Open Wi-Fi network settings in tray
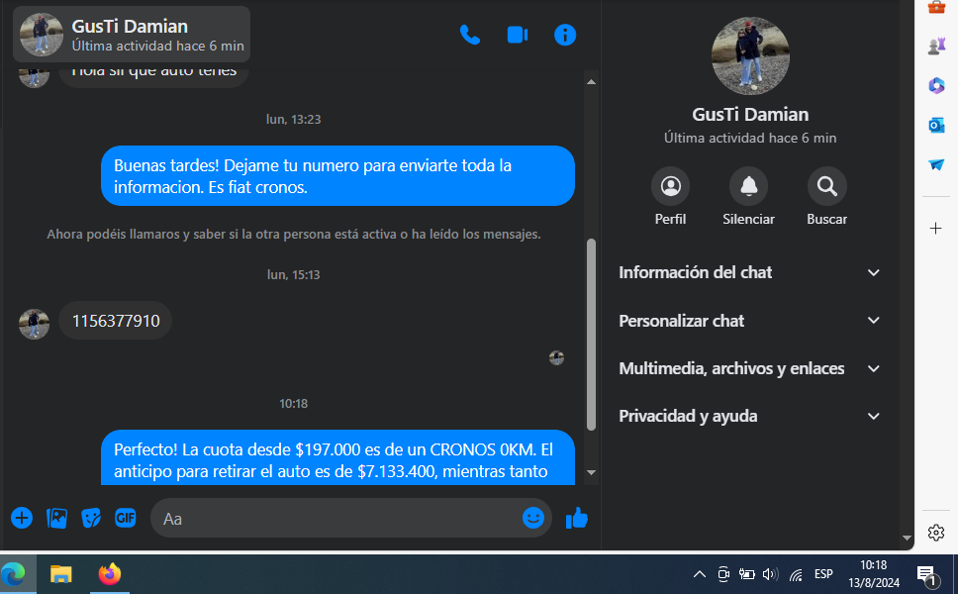The image size is (958, 594). click(796, 574)
